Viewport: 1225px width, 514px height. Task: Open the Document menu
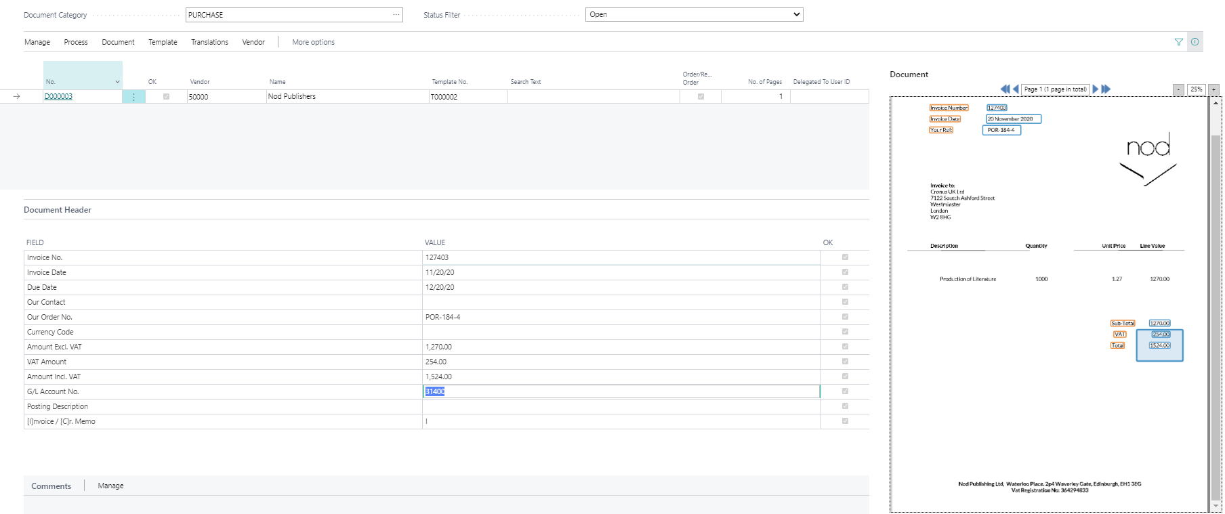point(118,42)
